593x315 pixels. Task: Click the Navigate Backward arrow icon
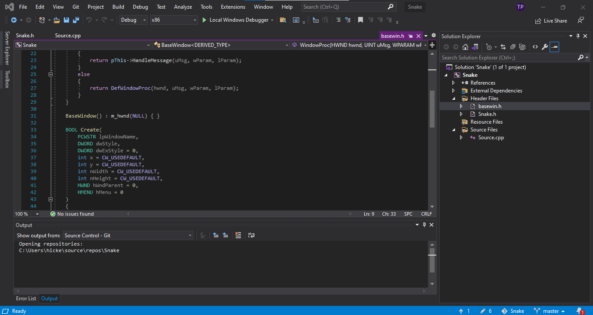[x=14, y=20]
